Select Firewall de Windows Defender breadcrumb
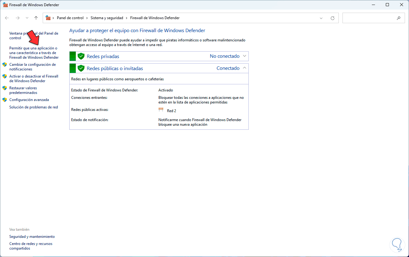Screen dimensions: 409x257 (x=155, y=18)
